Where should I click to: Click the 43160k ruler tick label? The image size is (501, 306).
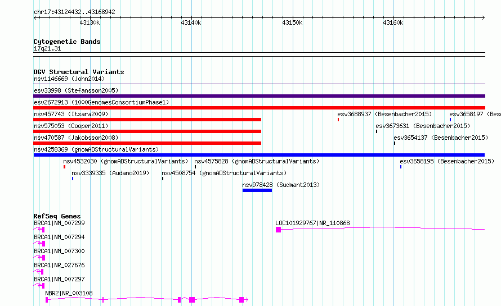[x=393, y=22]
